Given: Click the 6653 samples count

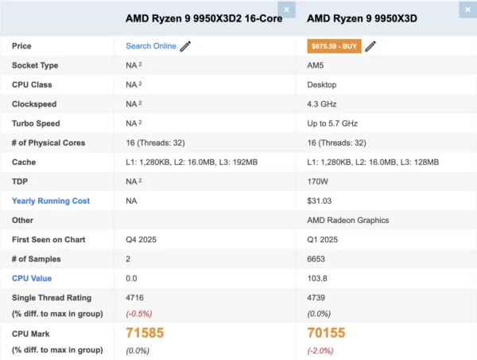Looking at the screenshot, I should pyautogui.click(x=316, y=259).
